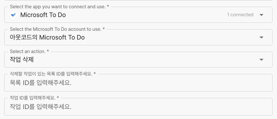Image resolution: width=277 pixels, height=119 pixels.
Task: Expand the app selection dropdown arrow
Action: pos(261,15)
